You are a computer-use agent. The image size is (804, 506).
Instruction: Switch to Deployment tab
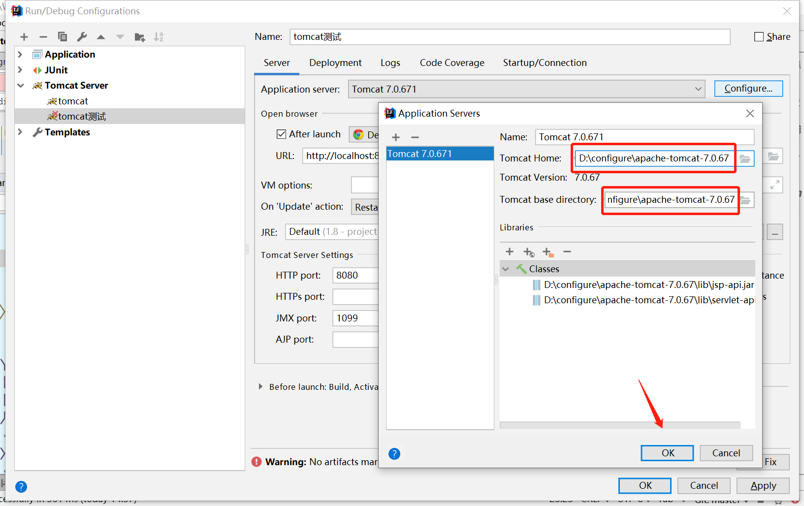point(335,63)
